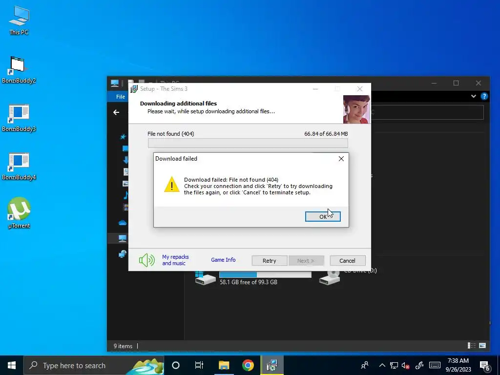Click This PC icon in Explorer title bar
Viewport: 500px width, 375px height.
click(x=115, y=83)
